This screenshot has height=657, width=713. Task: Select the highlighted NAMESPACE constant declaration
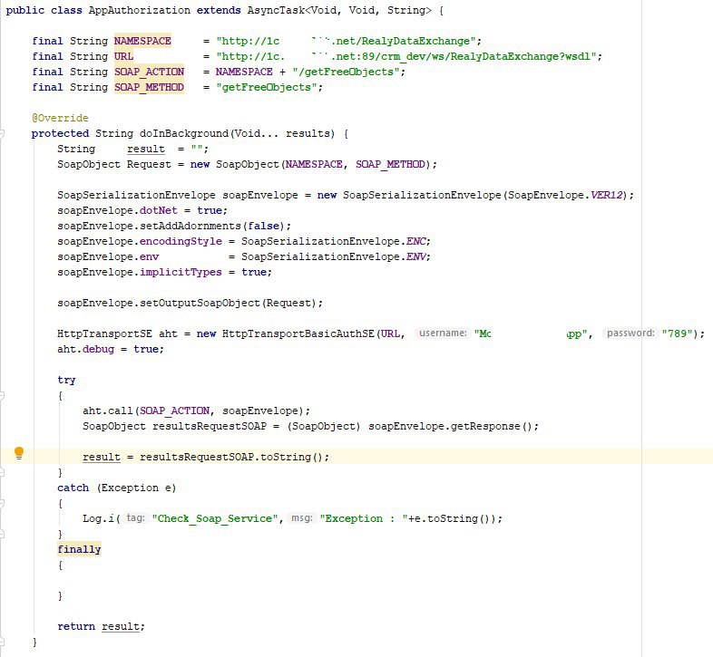pos(142,41)
